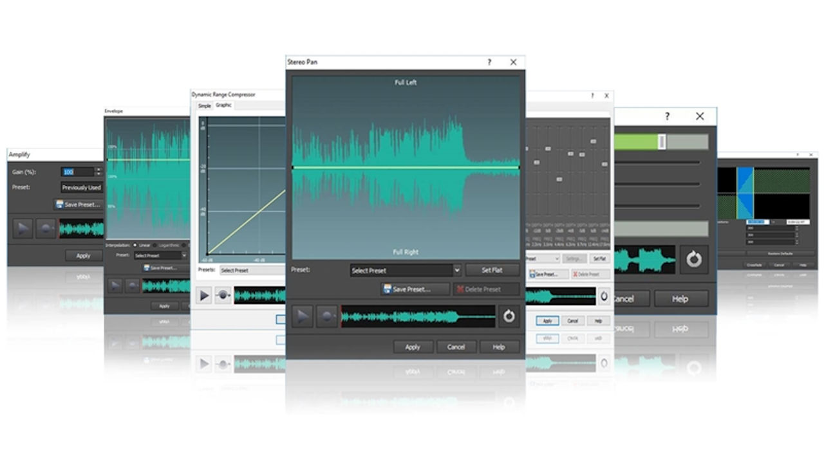Click Save Preset in equalizer dialog
The width and height of the screenshot is (824, 463).
click(x=549, y=274)
